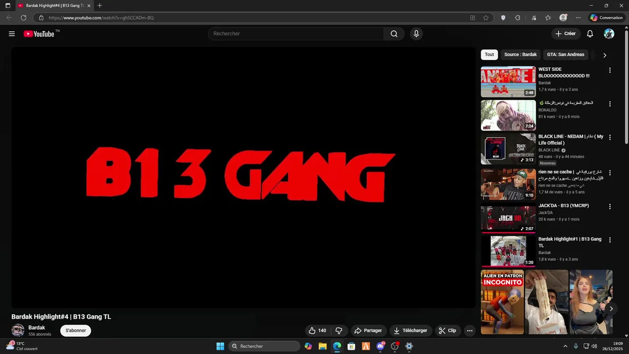
Task: Select the Source : Bardak chip
Action: 520,55
